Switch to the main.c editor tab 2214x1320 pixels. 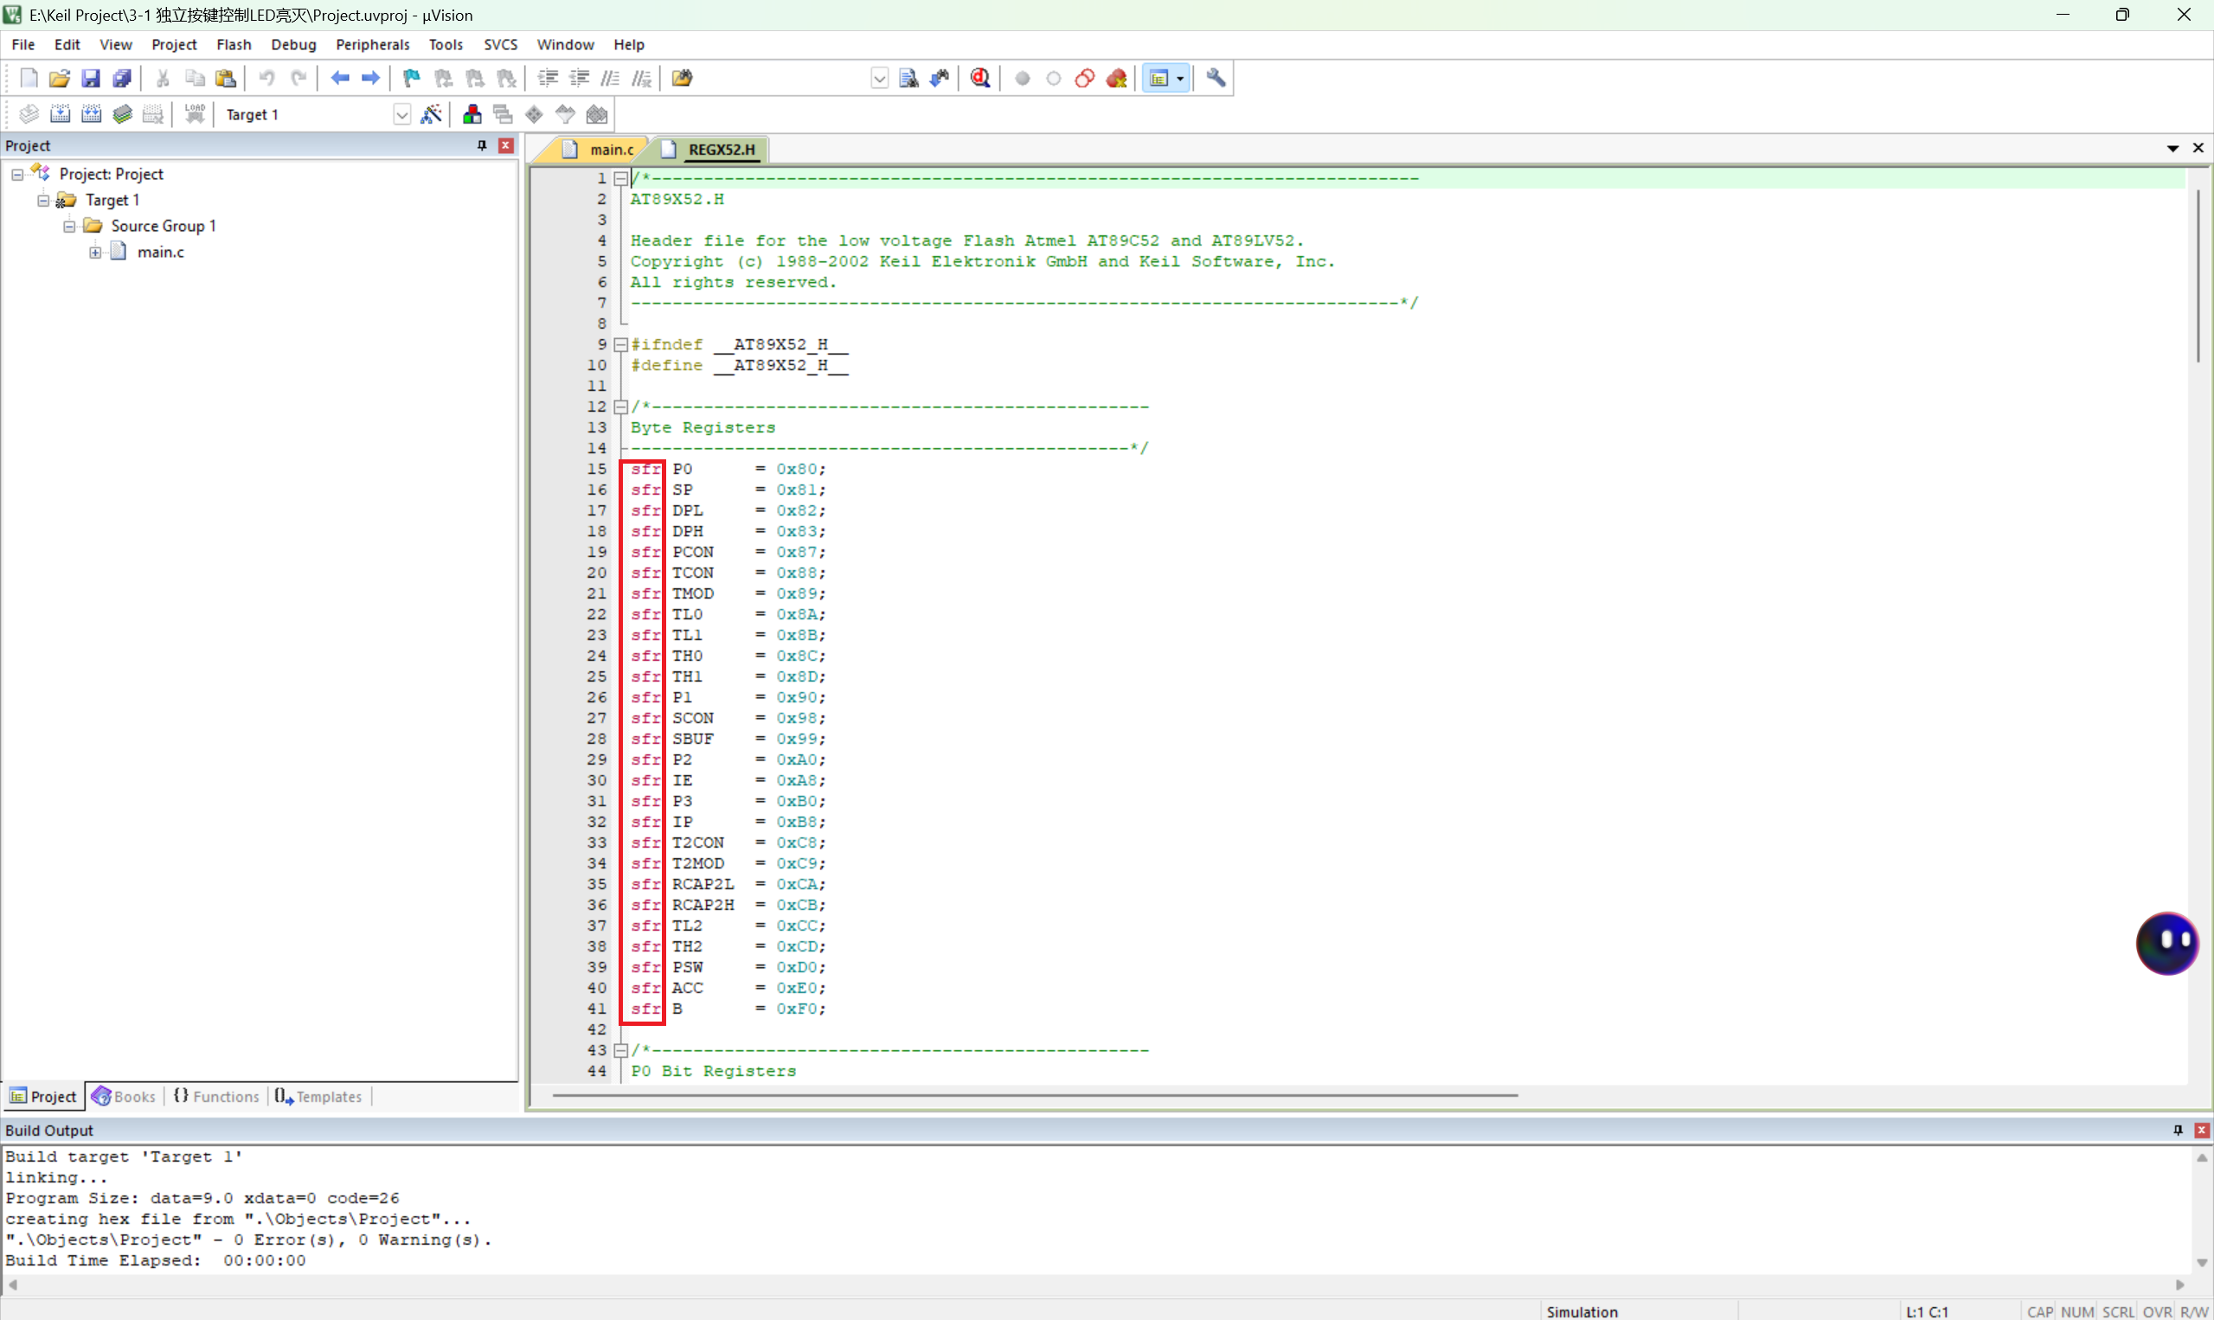click(x=610, y=150)
